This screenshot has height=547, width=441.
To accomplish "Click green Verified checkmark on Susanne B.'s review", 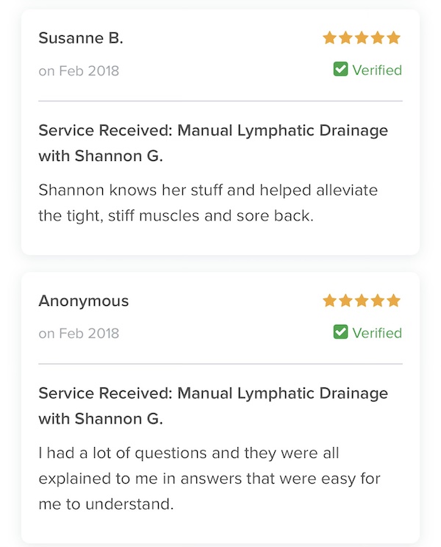I will coord(340,69).
